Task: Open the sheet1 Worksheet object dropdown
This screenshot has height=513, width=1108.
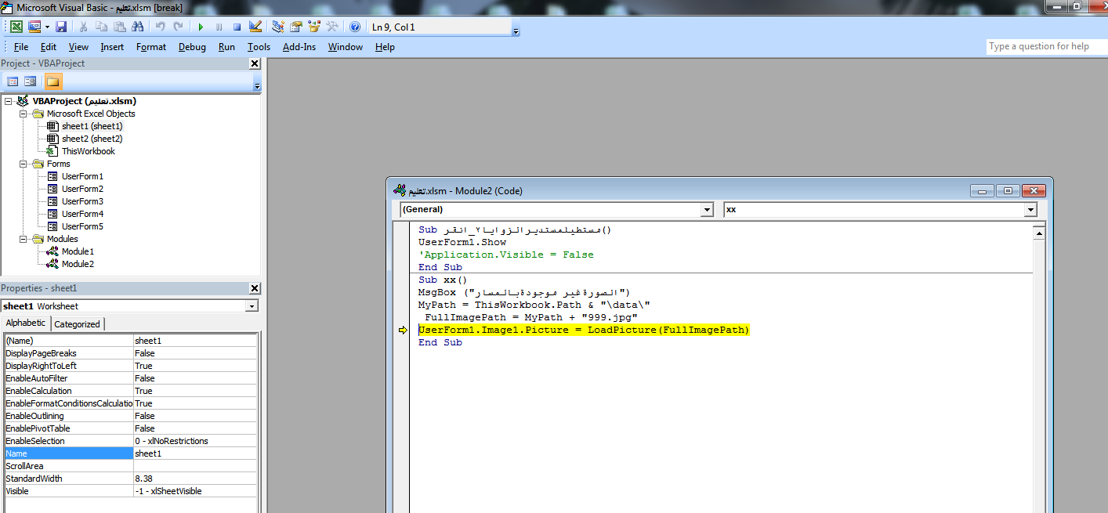Action: (x=252, y=306)
